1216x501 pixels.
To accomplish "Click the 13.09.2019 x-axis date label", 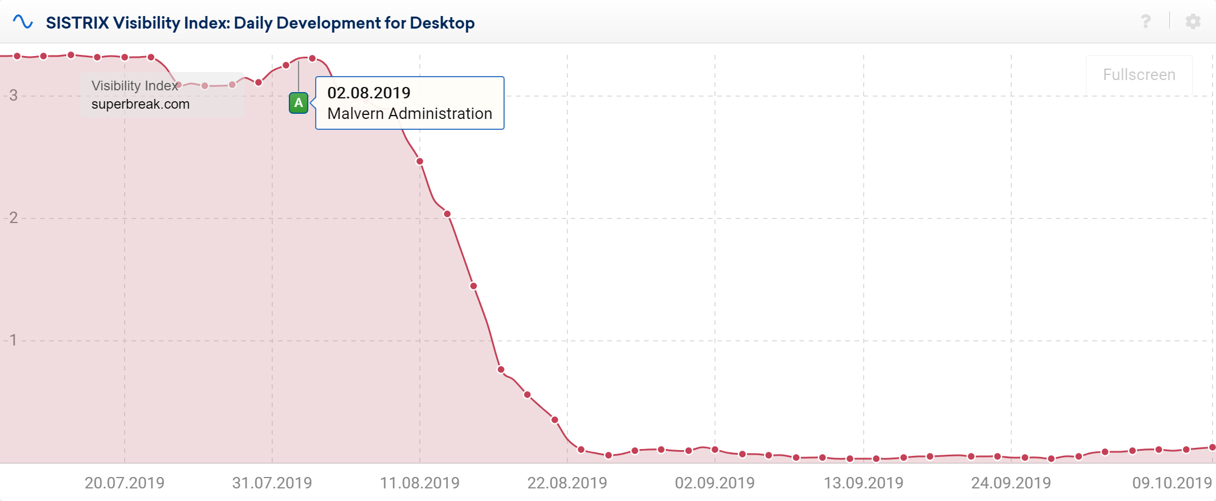I will tap(863, 483).
